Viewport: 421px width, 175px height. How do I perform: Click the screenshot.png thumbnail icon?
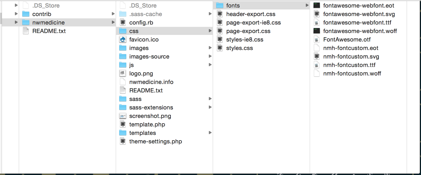[x=123, y=116]
